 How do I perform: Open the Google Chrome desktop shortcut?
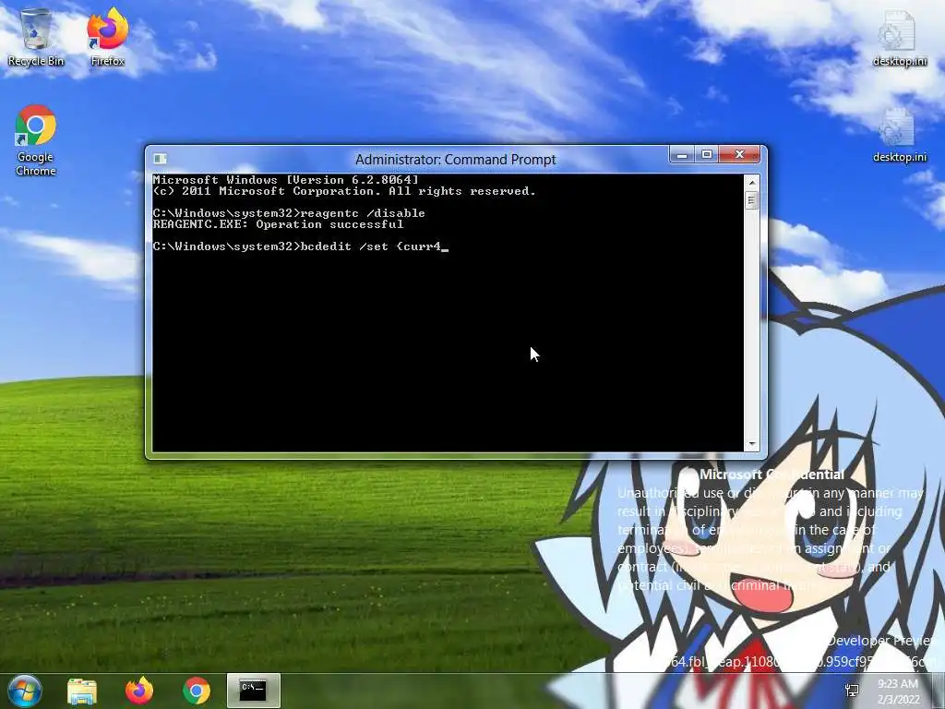tap(36, 140)
